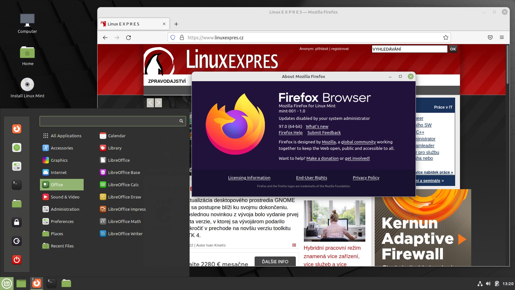
Task: Open Software Manager in menu sidebar
Action: (17, 148)
